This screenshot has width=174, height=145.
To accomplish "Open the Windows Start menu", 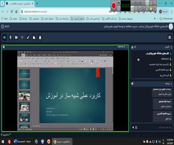I will tap(3, 142).
